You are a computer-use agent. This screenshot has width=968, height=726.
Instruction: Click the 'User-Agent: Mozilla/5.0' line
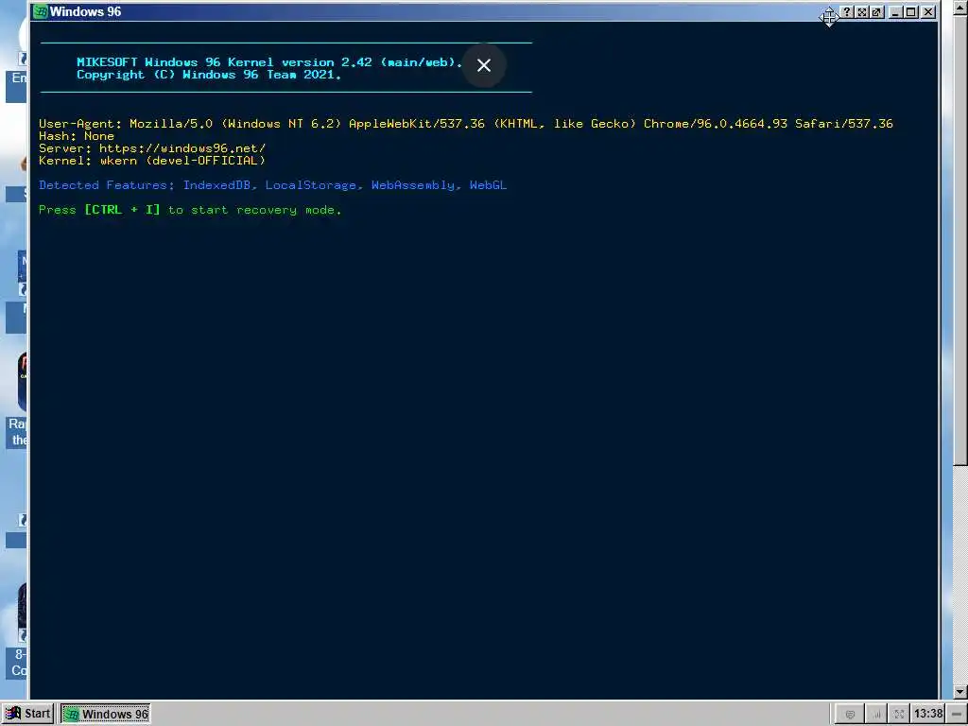[x=465, y=124]
